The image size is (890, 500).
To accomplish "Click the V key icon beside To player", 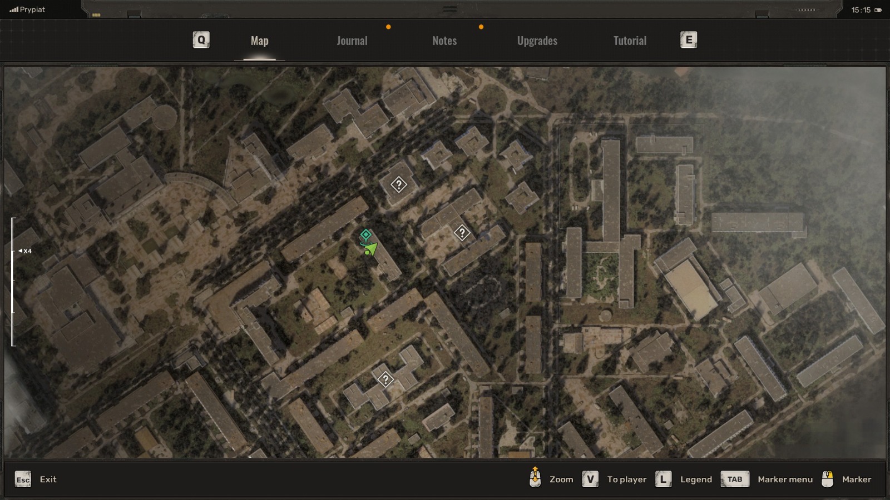I will [x=590, y=479].
